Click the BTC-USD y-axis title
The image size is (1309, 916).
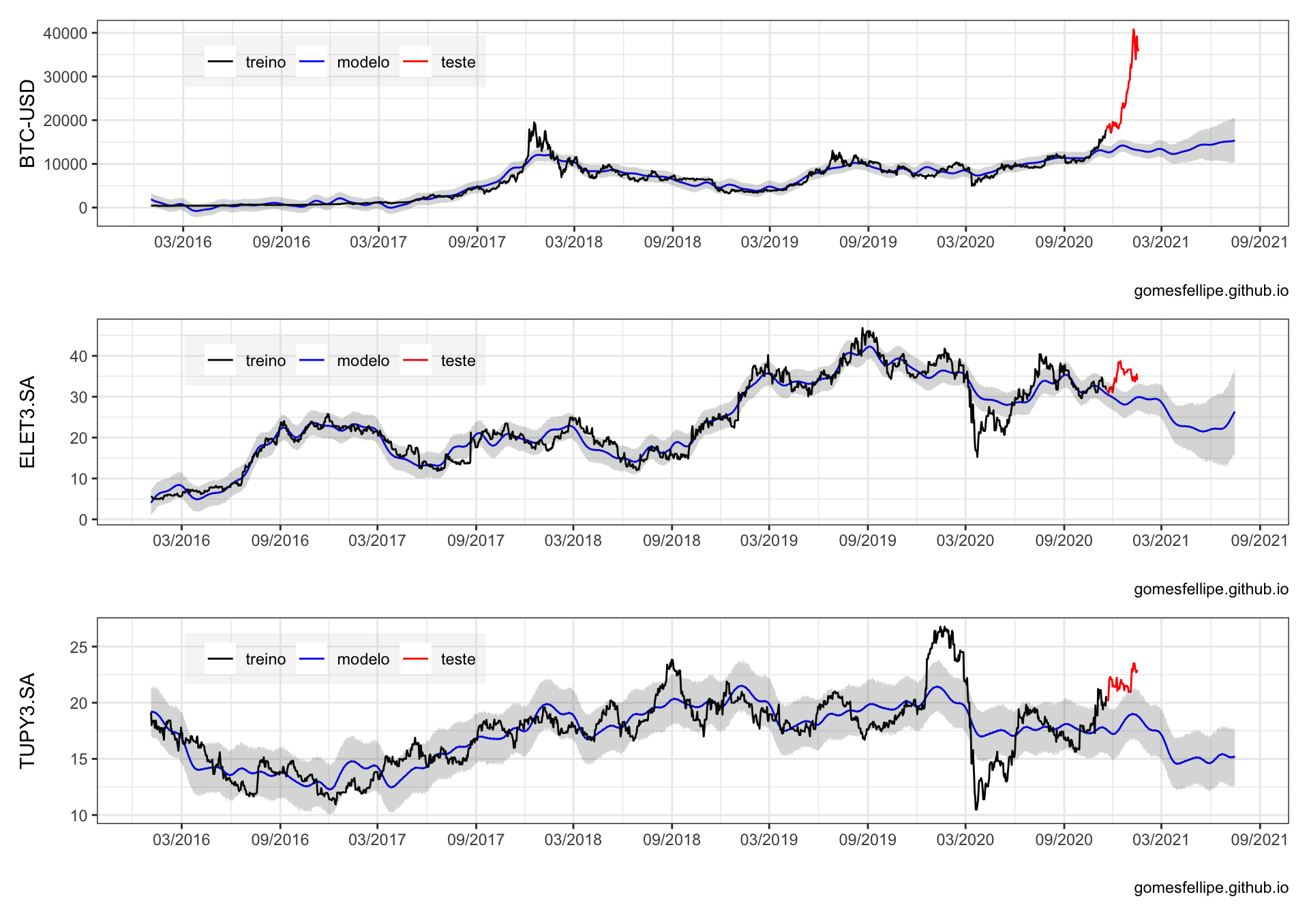27,123
